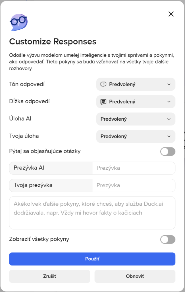Open the Tvoja úloha dropdown
Viewport: 185px width, 292px height.
click(x=136, y=136)
